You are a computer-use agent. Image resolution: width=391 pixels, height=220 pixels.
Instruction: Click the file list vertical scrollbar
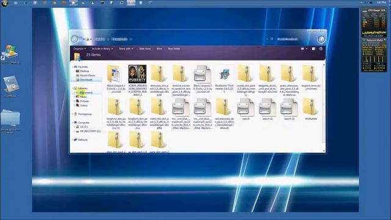tap(324, 105)
